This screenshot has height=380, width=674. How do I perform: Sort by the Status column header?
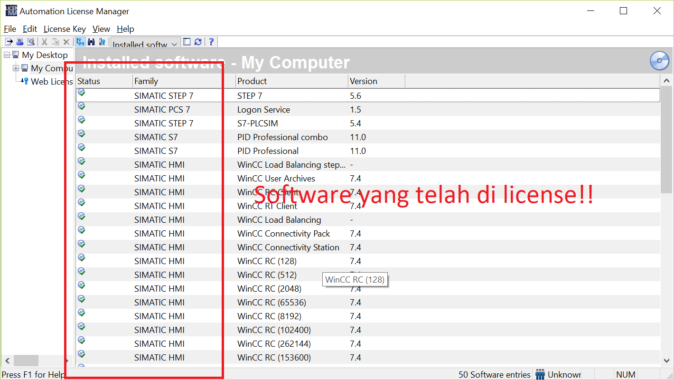coord(104,81)
